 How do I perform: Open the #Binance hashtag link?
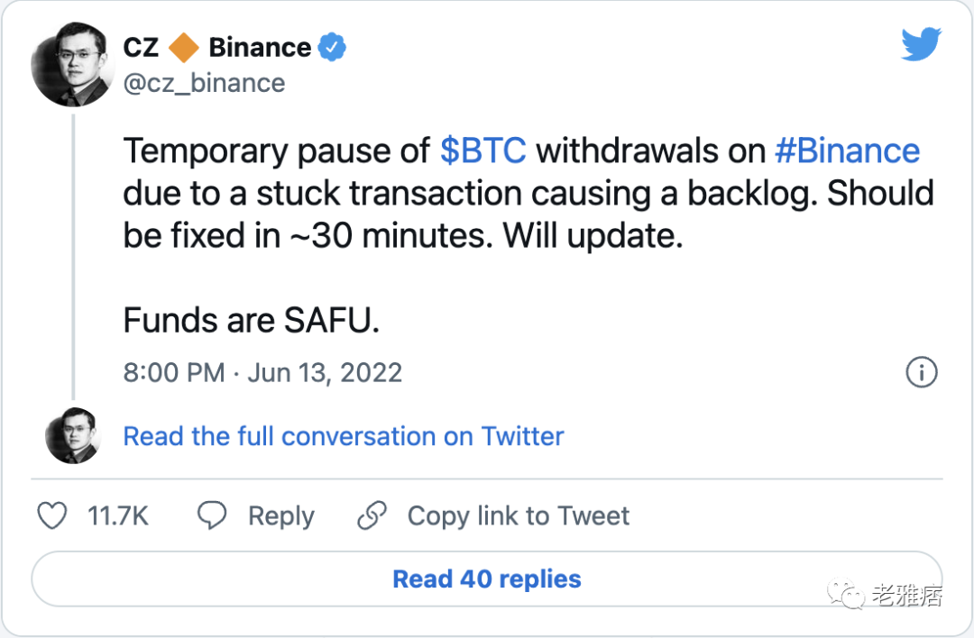click(x=848, y=150)
